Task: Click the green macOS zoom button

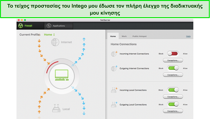Action: point(25,20)
